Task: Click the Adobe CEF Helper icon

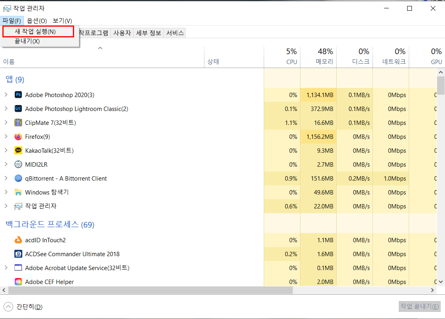Action: 18,282
